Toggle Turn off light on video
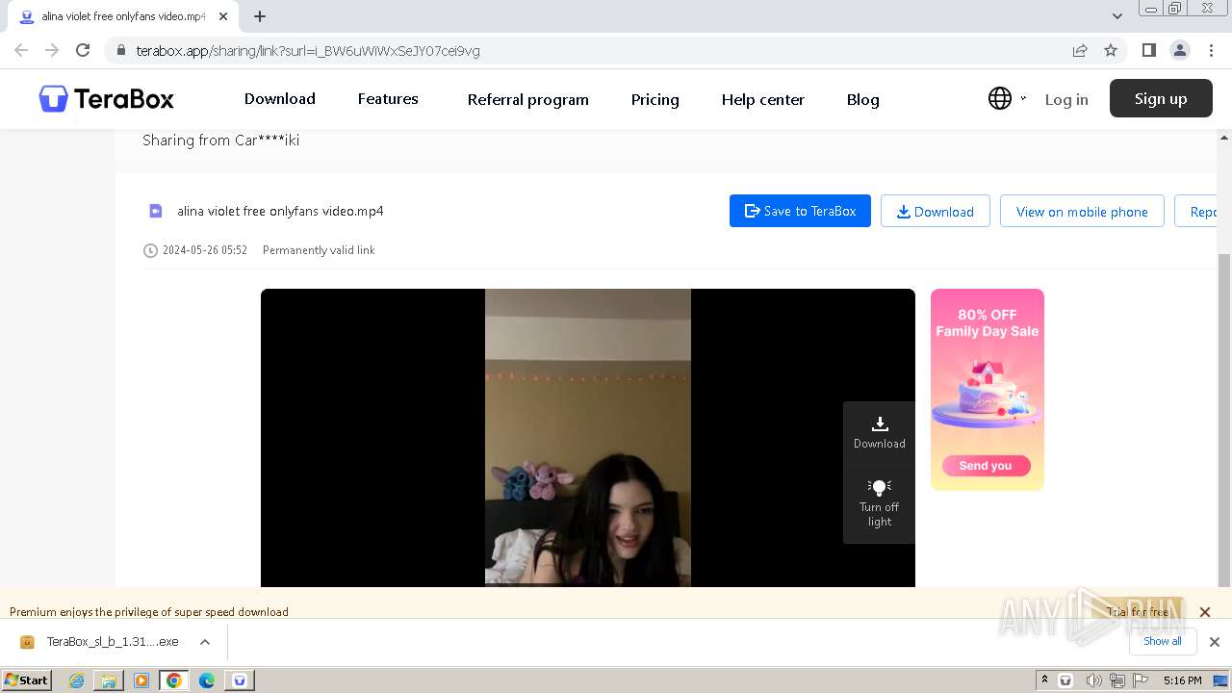The image size is (1232, 693). tap(879, 502)
